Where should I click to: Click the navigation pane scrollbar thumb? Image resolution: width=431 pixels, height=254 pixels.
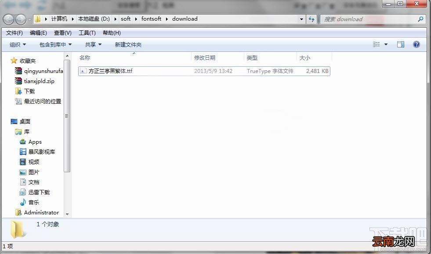pos(67,116)
